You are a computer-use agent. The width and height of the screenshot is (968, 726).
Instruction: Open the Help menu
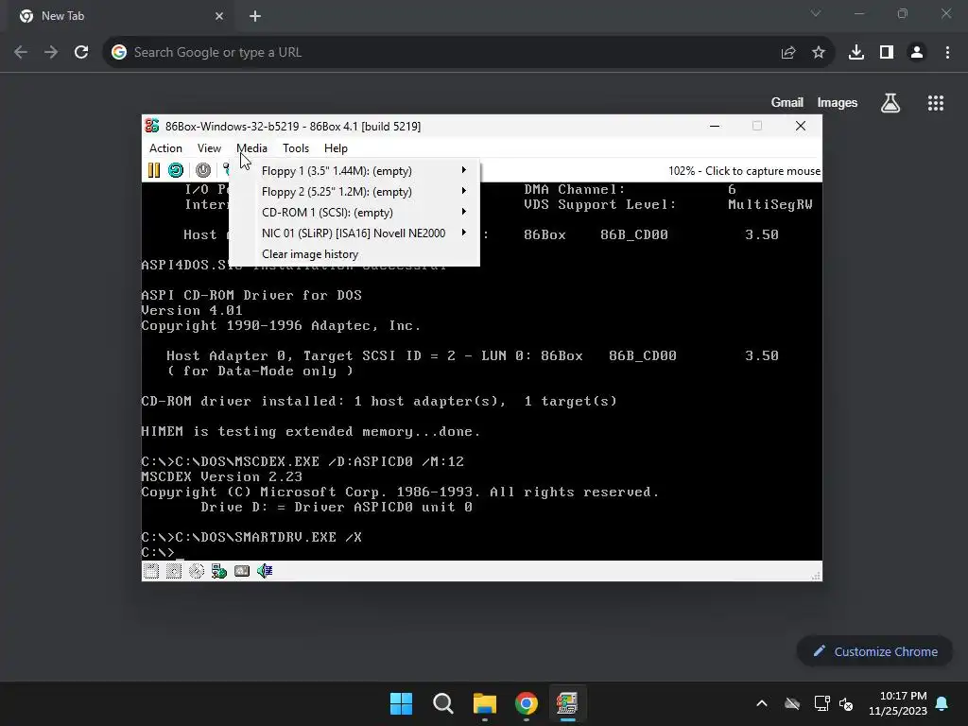(x=336, y=148)
